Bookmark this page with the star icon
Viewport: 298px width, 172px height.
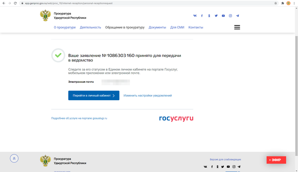click(275, 3)
